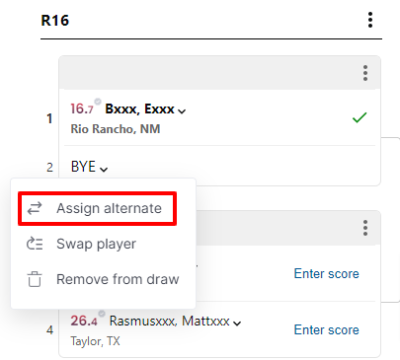
Task: Click Enter score for Rasmusxxx, Mattxxx
Action: pyautogui.click(x=326, y=329)
